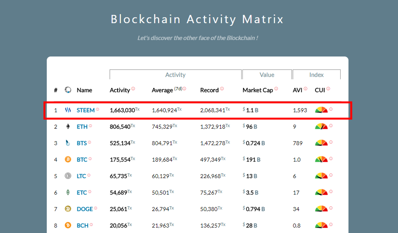Sort table by Average (7d) column
Viewport: 398px width, 233px height.
pyautogui.click(x=167, y=90)
